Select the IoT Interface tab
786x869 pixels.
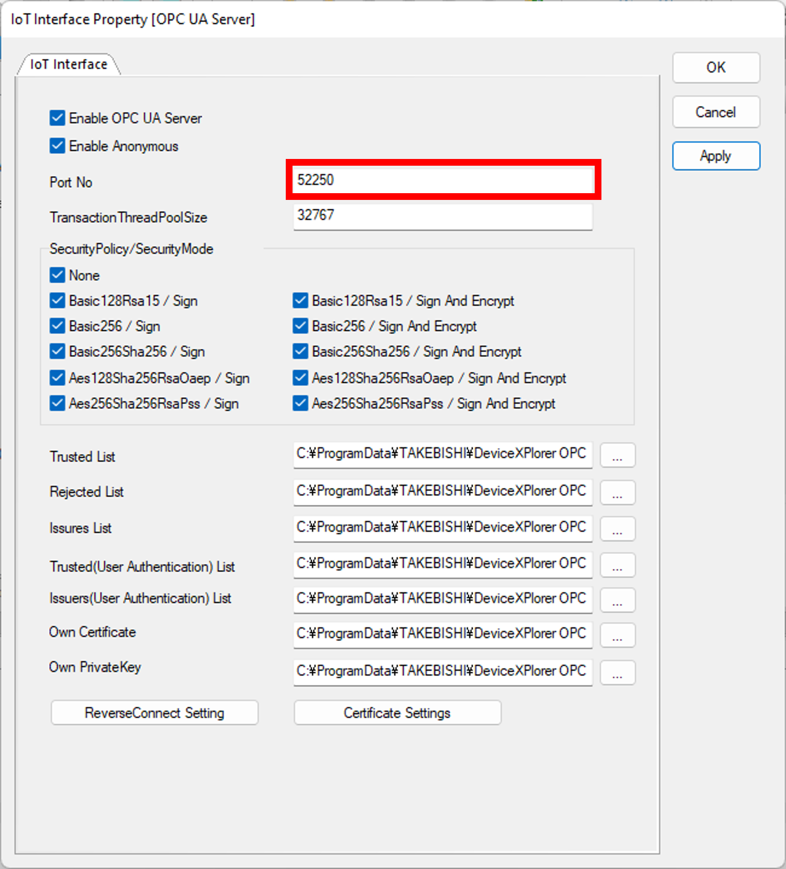coord(68,65)
